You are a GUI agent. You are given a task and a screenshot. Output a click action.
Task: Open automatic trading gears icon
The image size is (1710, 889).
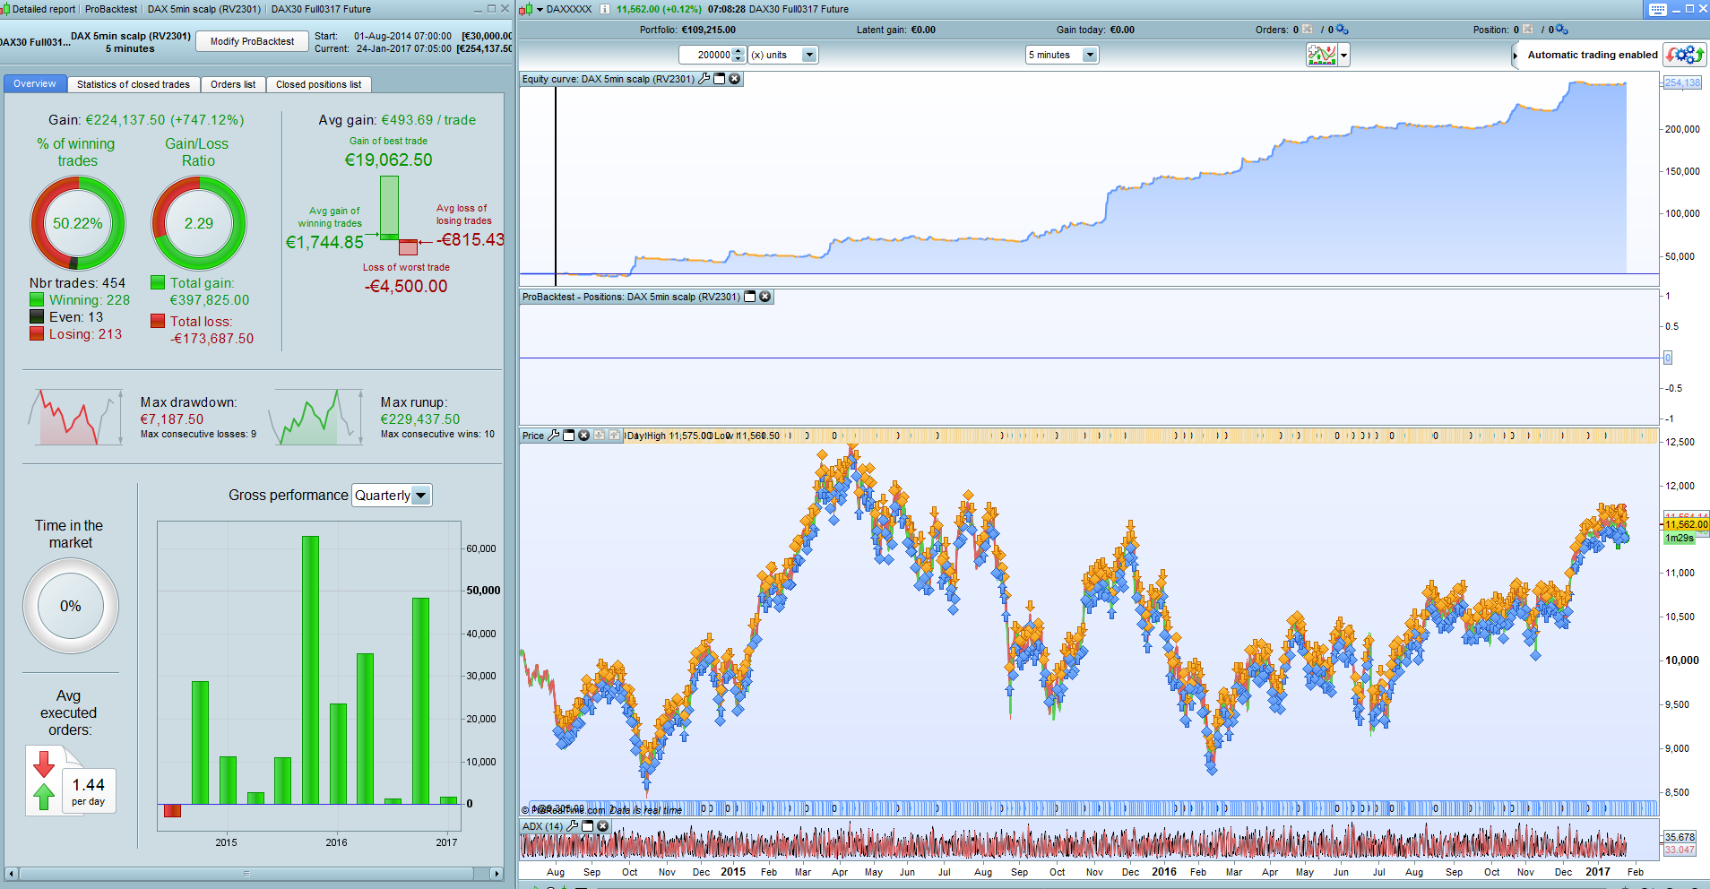(x=1685, y=55)
